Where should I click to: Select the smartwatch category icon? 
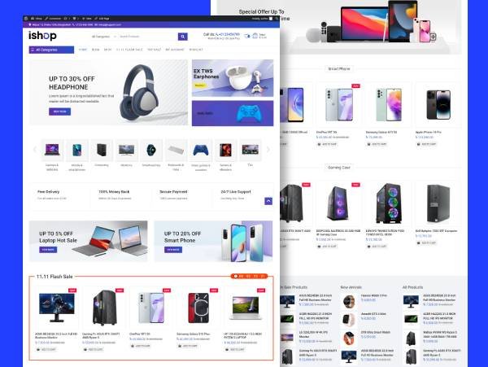(x=151, y=150)
